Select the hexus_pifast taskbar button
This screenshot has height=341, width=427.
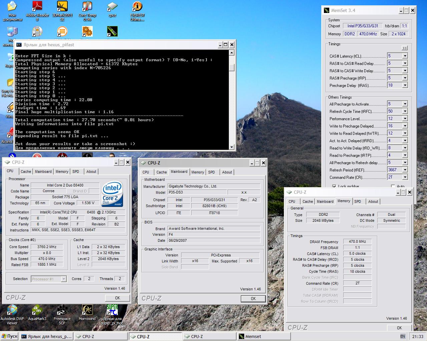(46, 336)
